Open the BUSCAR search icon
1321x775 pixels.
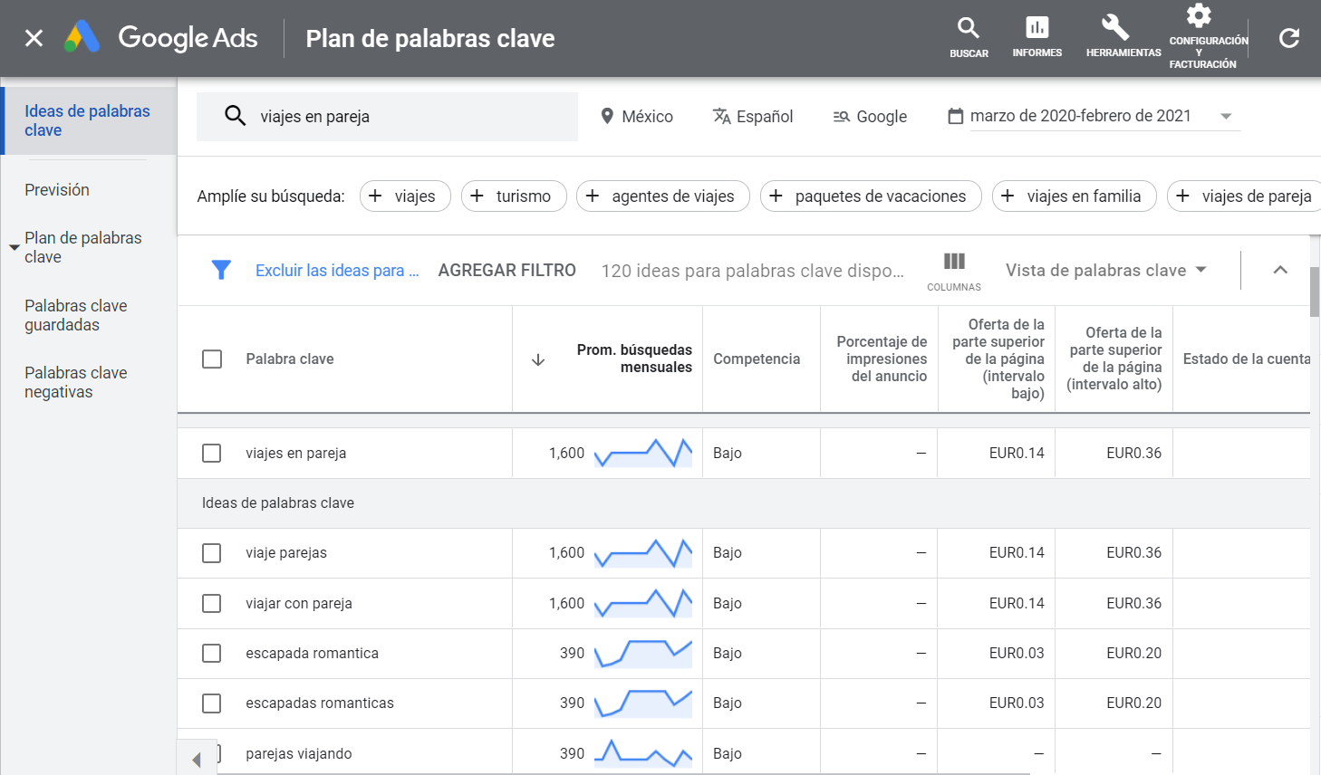[969, 30]
